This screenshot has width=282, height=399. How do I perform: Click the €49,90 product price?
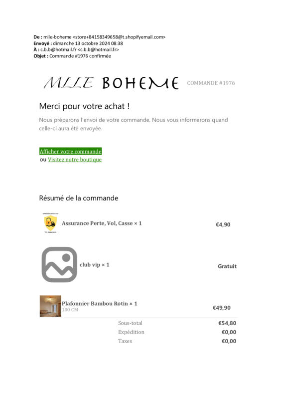222,308
